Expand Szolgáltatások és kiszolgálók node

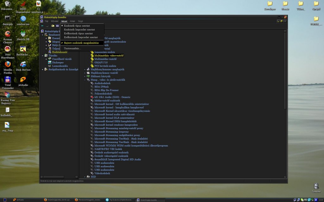point(43,69)
